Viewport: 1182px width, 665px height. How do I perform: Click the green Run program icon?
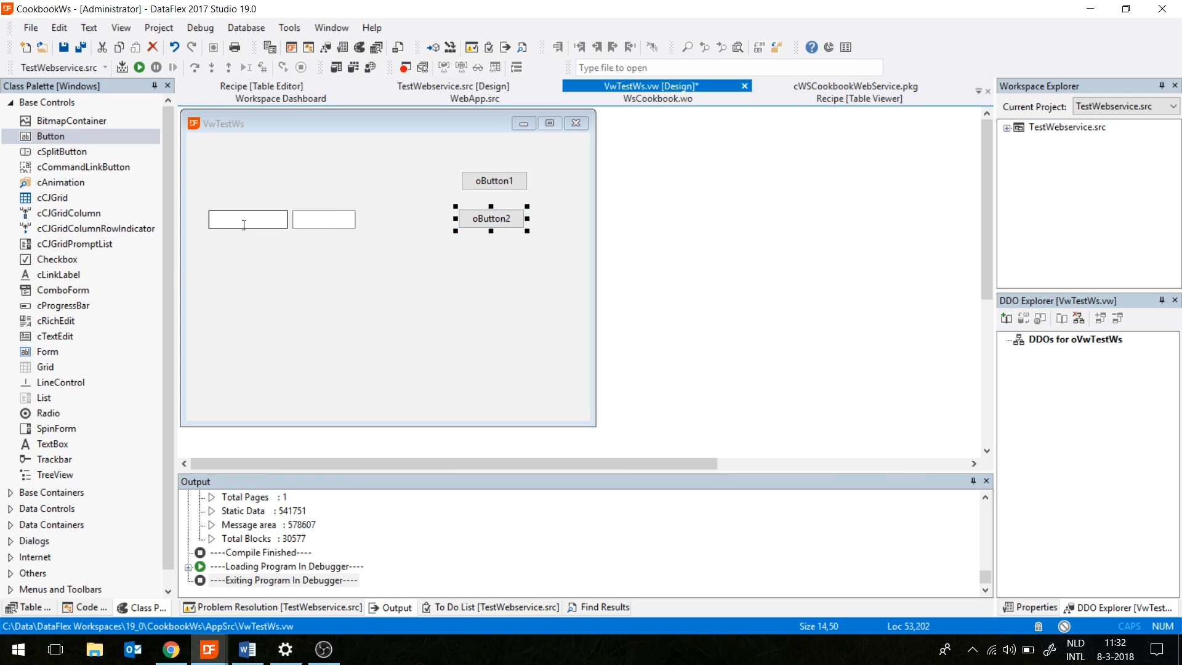pyautogui.click(x=139, y=67)
